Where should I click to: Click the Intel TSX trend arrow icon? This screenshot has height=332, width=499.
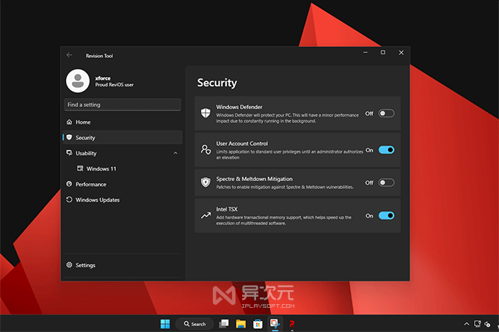[x=206, y=215]
